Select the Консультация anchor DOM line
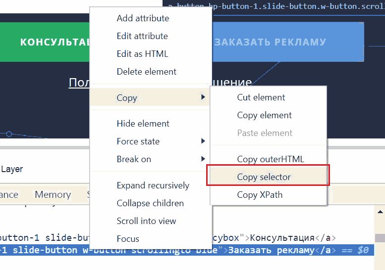This screenshot has width=385, height=270. (x=274, y=238)
